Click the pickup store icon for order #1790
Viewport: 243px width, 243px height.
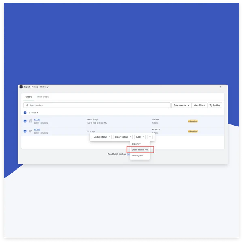click(30, 121)
